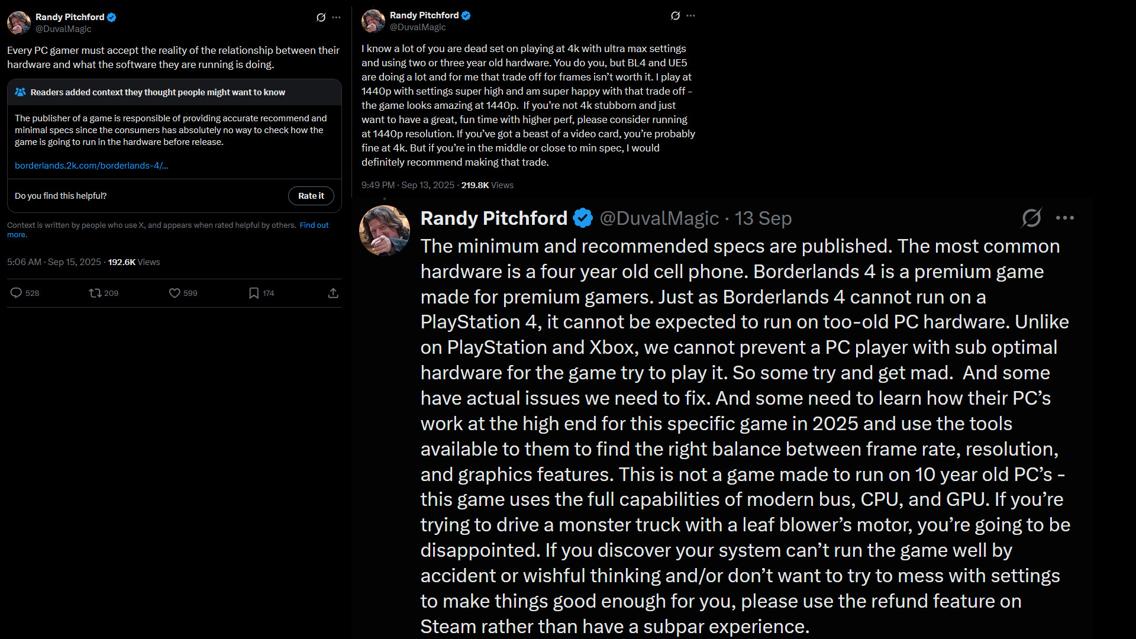This screenshot has height=639, width=1136.
Task: Click the repost icon showing 209
Action: [95, 293]
